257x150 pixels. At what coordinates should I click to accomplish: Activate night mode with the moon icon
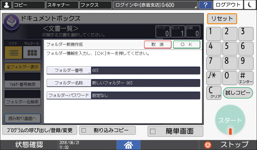tap(250, 4)
